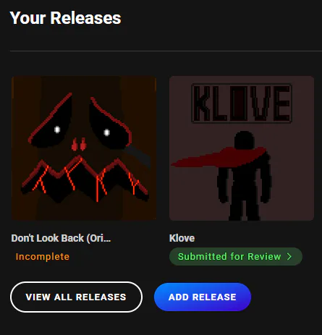Click the head of the Klove silhouette figure
Screen dimensions: 322x335
click(245, 140)
